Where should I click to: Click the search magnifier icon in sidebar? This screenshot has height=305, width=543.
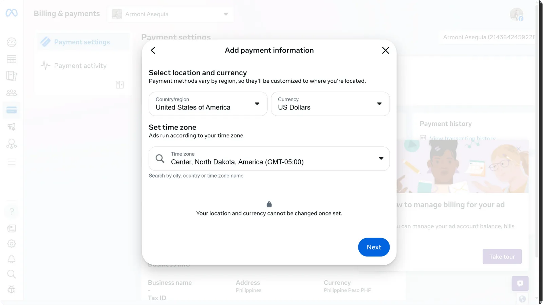coord(12,274)
